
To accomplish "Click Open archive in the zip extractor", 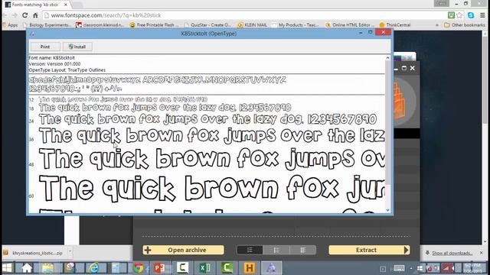I will click(184, 250).
